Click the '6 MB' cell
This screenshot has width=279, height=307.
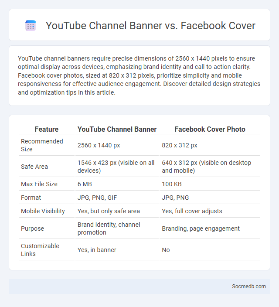[117, 184]
